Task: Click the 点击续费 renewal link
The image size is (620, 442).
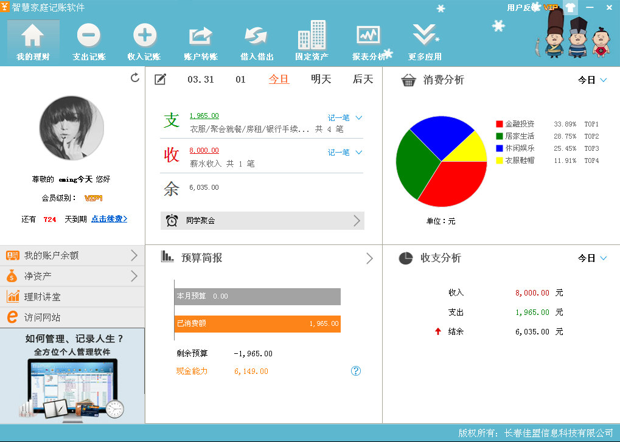Action: (x=109, y=219)
